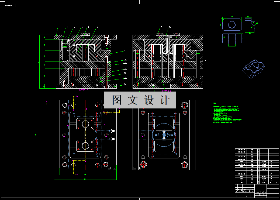Select the sprue bushing in section B-B
Viewport: 280px width, 200px height.
[168, 44]
